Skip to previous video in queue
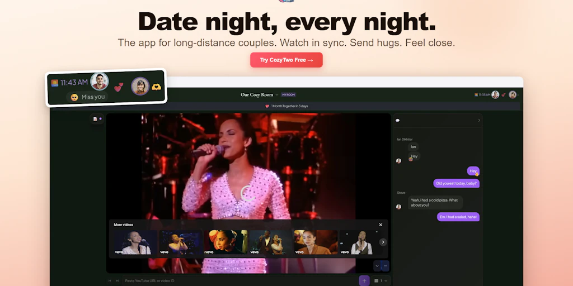 tap(109, 280)
